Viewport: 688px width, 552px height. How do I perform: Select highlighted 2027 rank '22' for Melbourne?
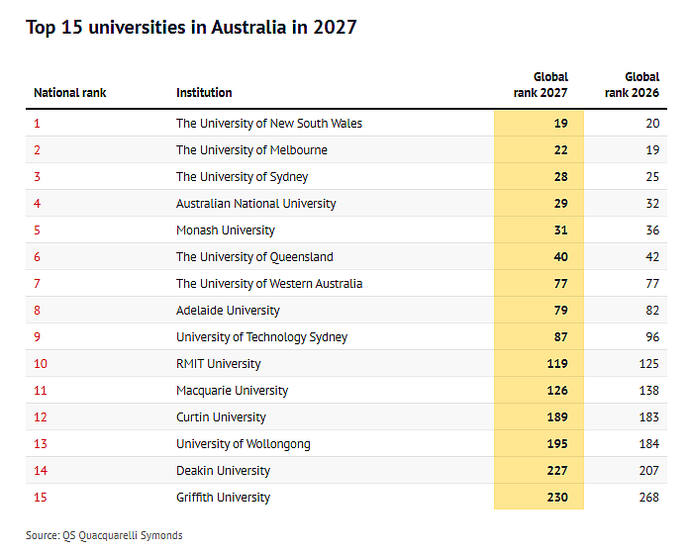(x=560, y=150)
